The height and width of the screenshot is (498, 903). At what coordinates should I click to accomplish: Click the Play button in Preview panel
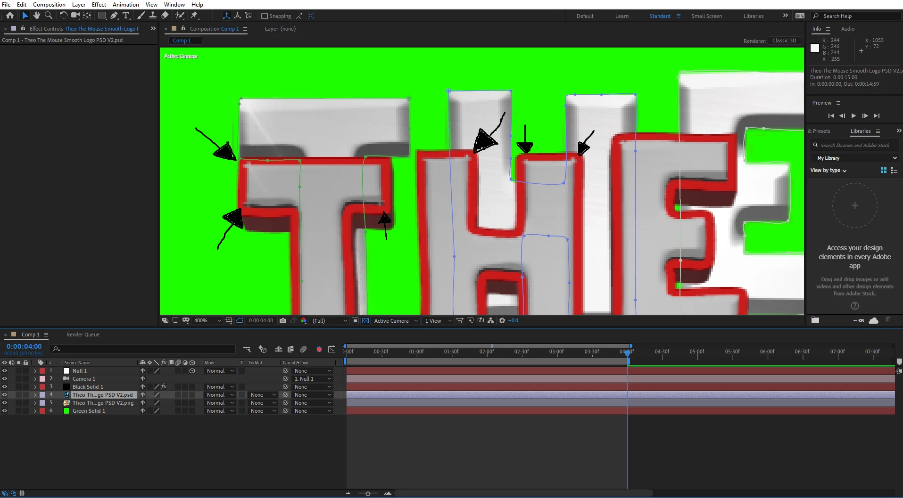tap(853, 115)
